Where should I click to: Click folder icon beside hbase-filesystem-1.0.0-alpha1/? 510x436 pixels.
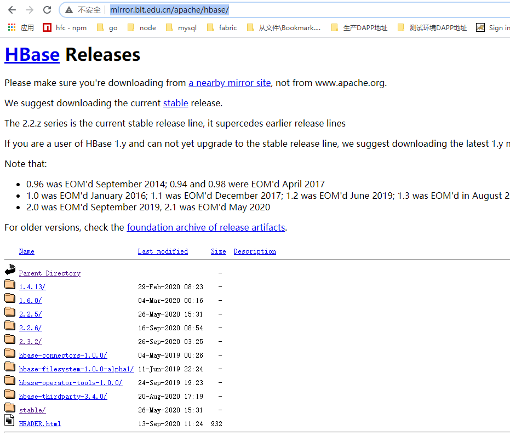click(10, 366)
